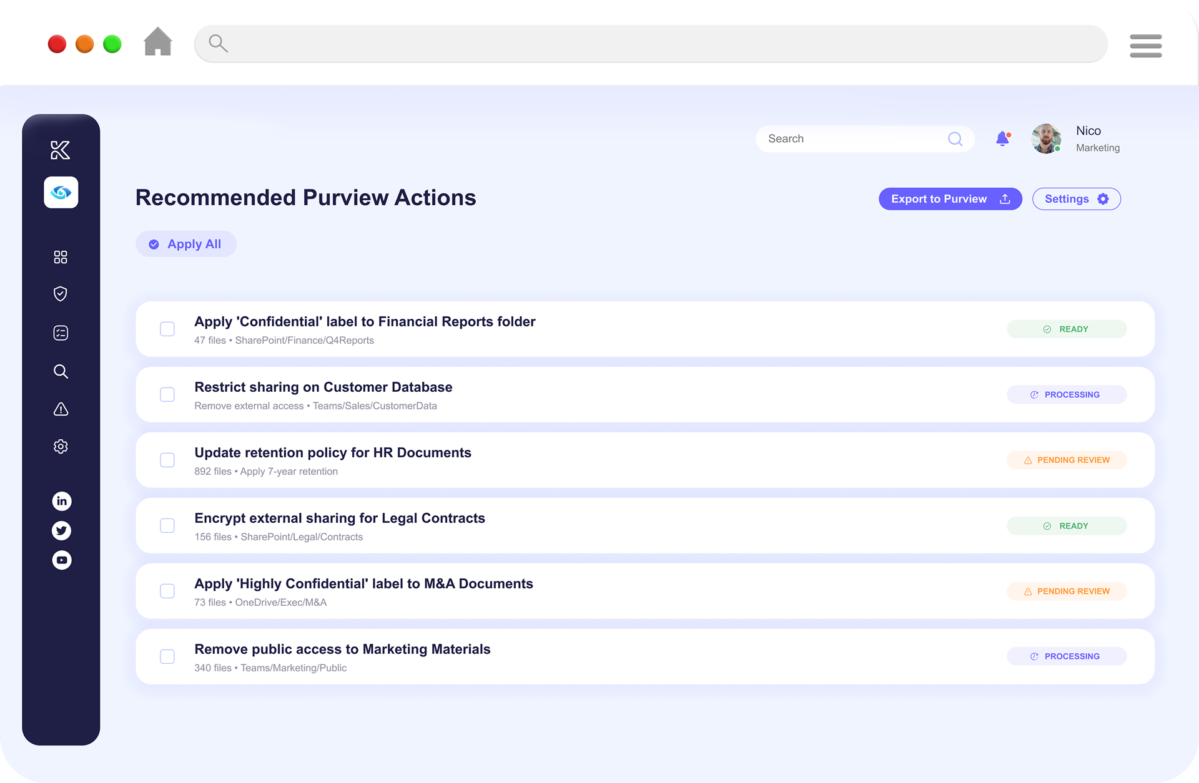Select the eye logo tile in sidebar
This screenshot has width=1199, height=783.
click(61, 192)
